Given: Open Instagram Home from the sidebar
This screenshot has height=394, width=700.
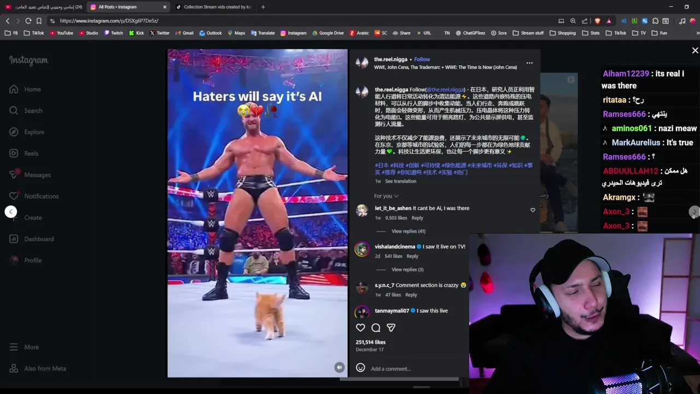Looking at the screenshot, I should click(x=25, y=89).
